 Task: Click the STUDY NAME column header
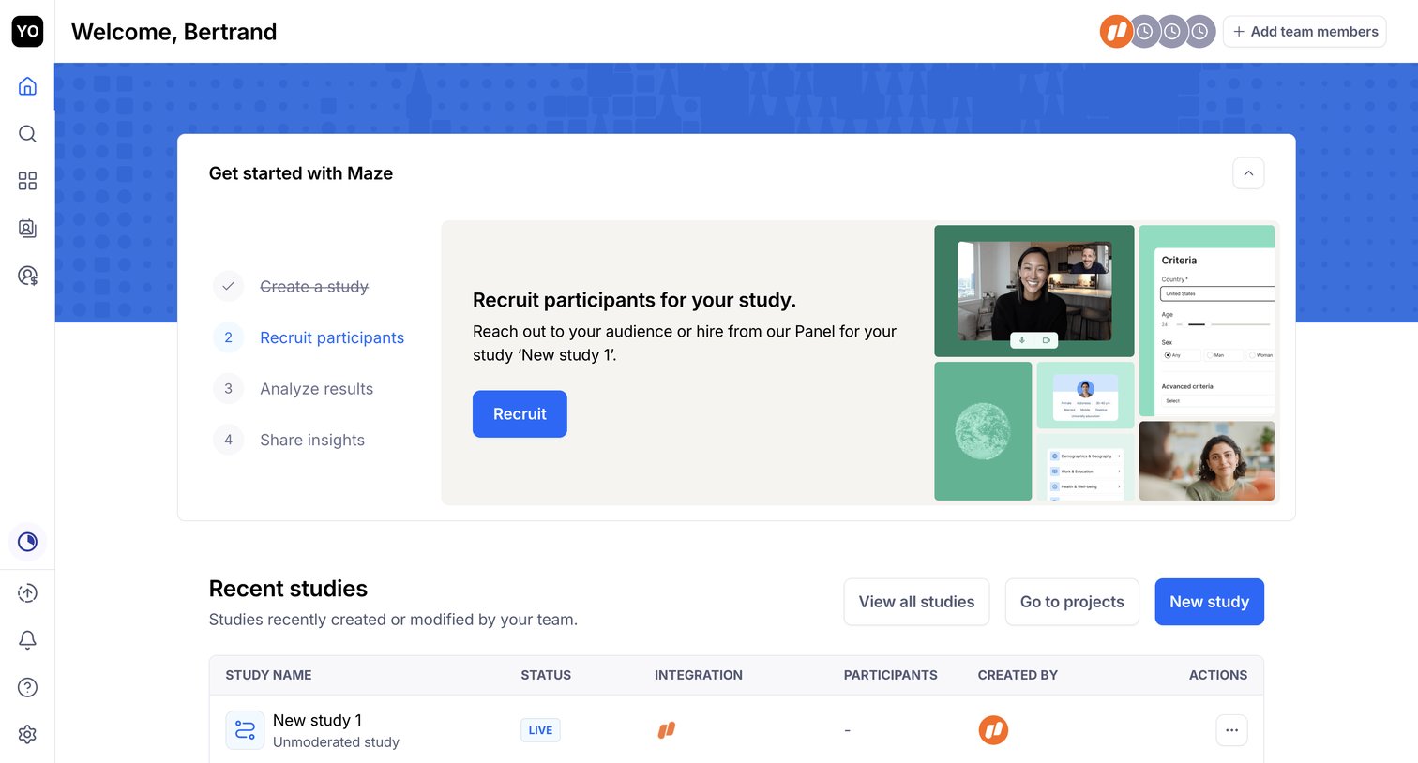click(x=268, y=675)
